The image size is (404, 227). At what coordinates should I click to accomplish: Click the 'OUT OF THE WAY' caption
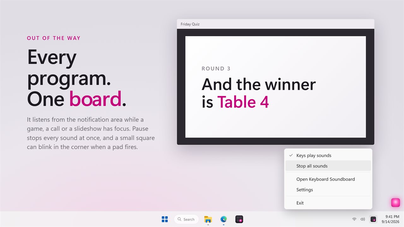pos(54,38)
